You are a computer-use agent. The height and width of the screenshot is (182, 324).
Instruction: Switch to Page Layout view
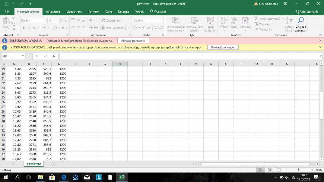click(x=270, y=170)
